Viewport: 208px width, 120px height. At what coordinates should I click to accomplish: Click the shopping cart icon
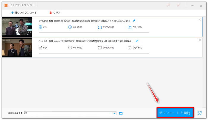pyautogui.click(x=178, y=5)
